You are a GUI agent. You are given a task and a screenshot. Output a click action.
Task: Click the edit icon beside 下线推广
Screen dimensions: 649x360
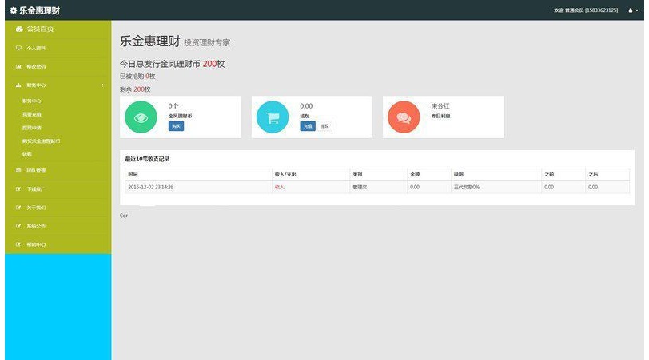18,188
